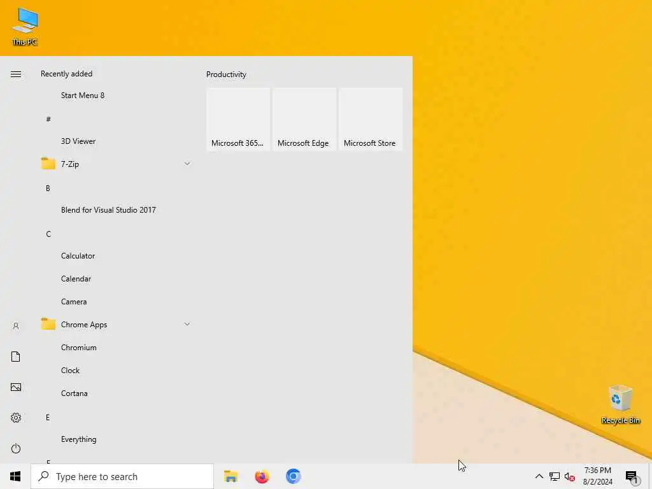This screenshot has height=489, width=652.
Task: Click the 7-Zip folder icon
Action: [48, 164]
